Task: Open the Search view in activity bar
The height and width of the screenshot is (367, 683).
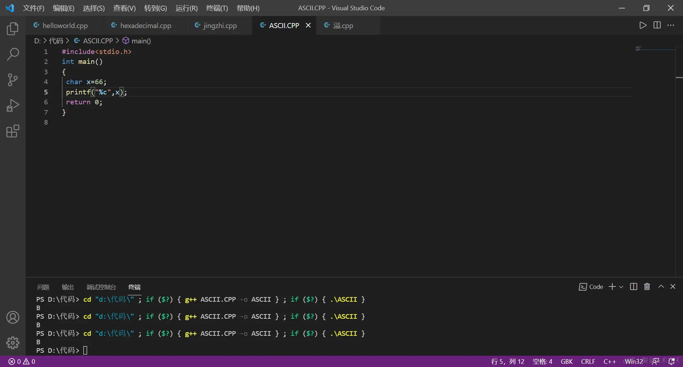Action: 13,54
